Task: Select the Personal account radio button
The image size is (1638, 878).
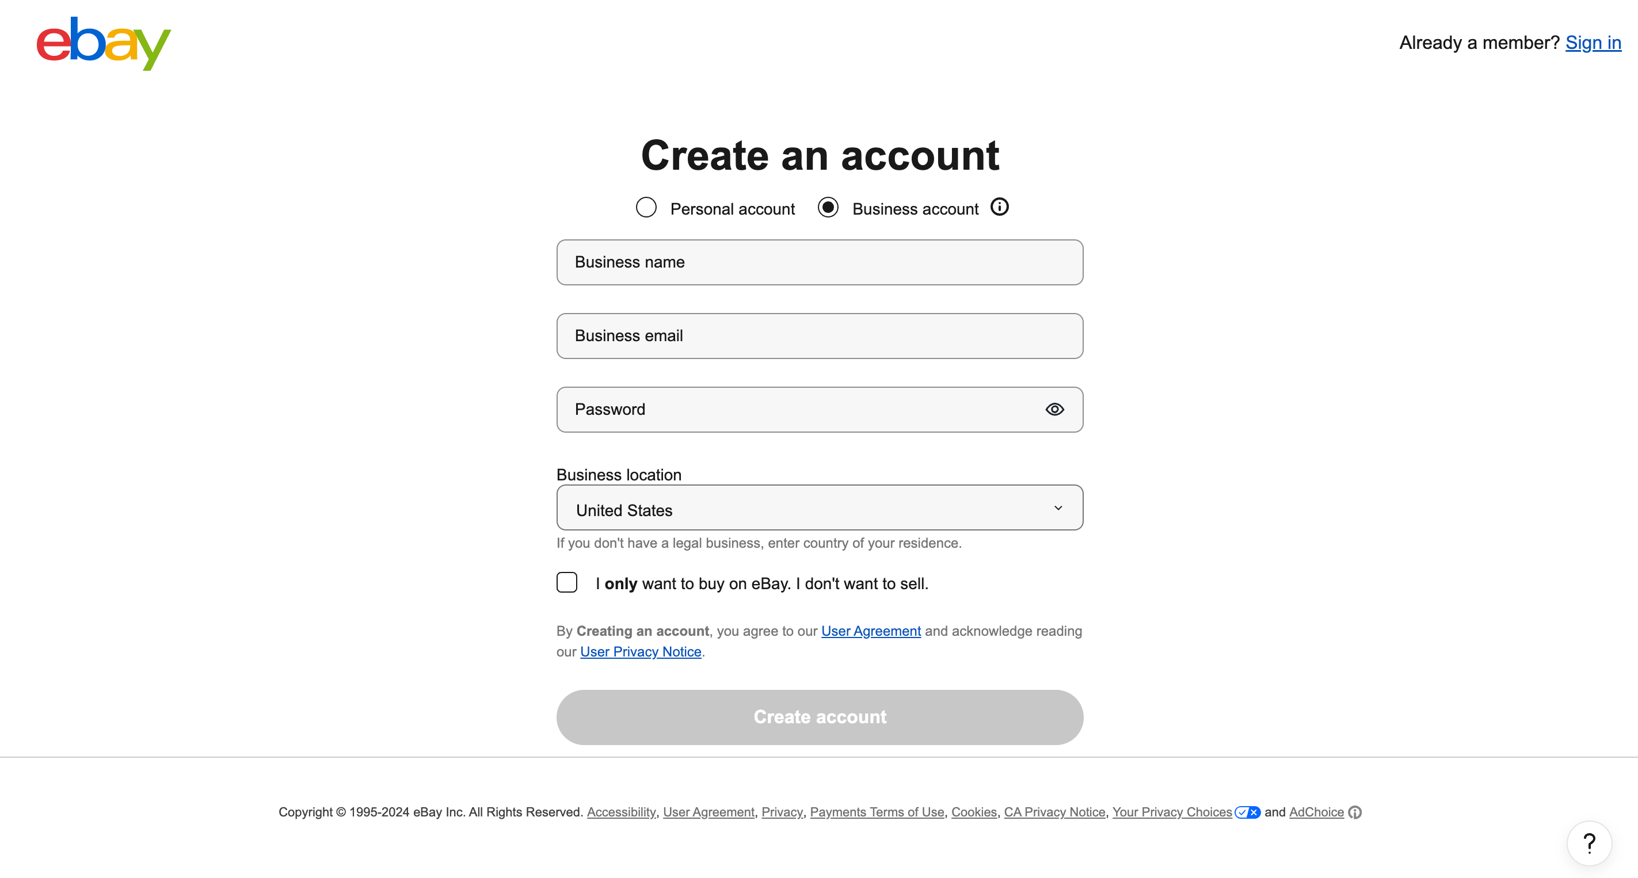Action: [x=646, y=208]
